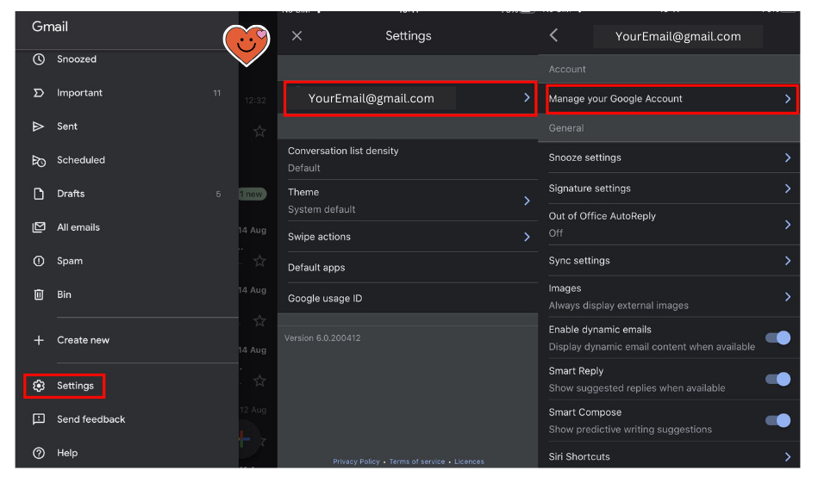This screenshot has width=818, height=483.
Task: Open the Images row chevron
Action: point(788,296)
